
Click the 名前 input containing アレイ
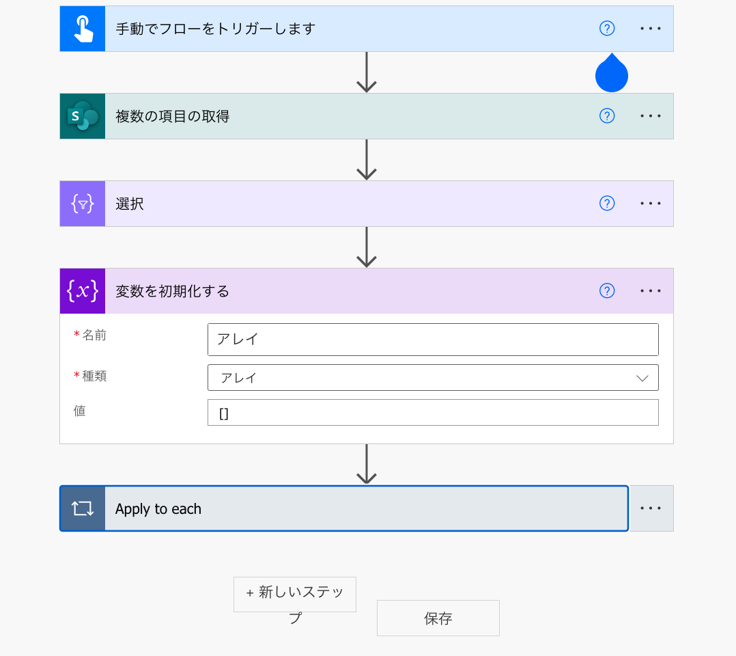click(x=433, y=340)
